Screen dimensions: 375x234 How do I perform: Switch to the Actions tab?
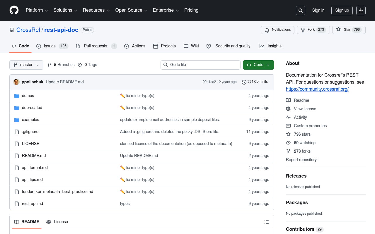(135, 46)
